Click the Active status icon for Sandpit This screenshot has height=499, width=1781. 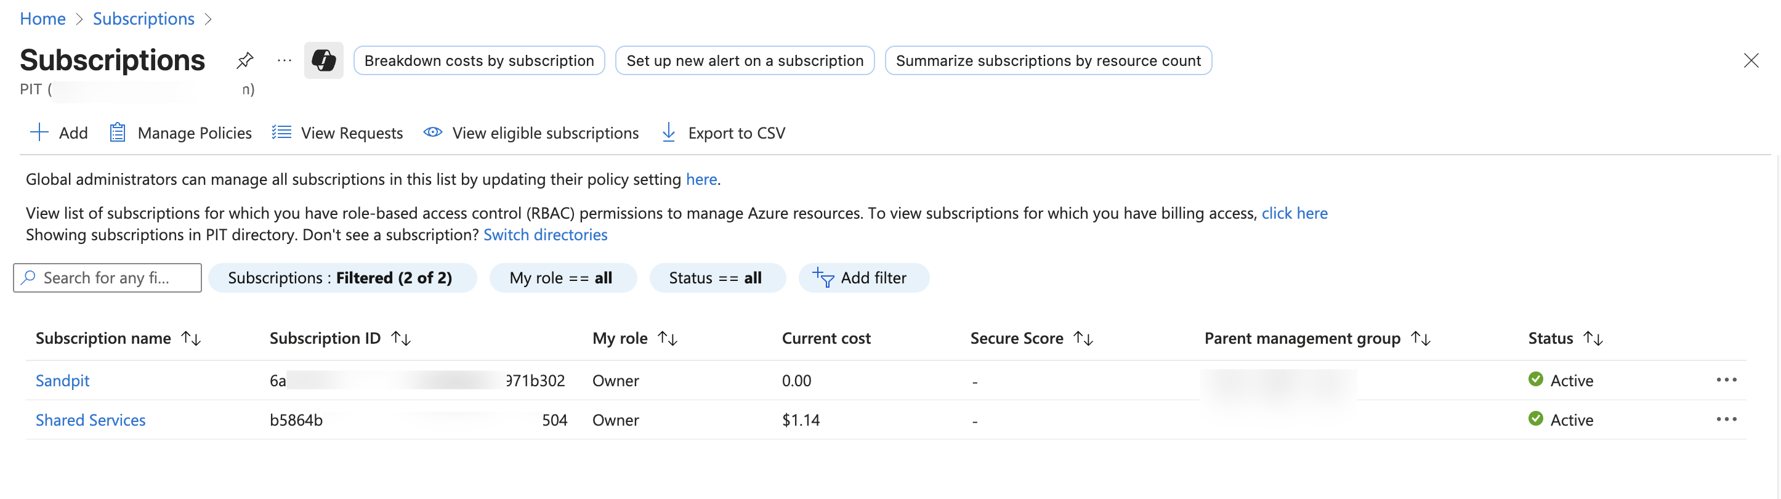pyautogui.click(x=1535, y=379)
